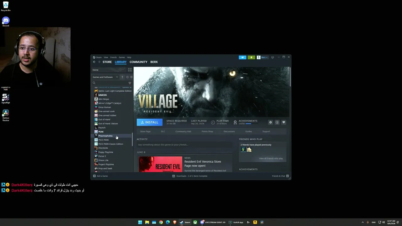The width and height of the screenshot is (402, 226).
Task: Open first friend avatar in Friends Who Play
Action: [243, 149]
